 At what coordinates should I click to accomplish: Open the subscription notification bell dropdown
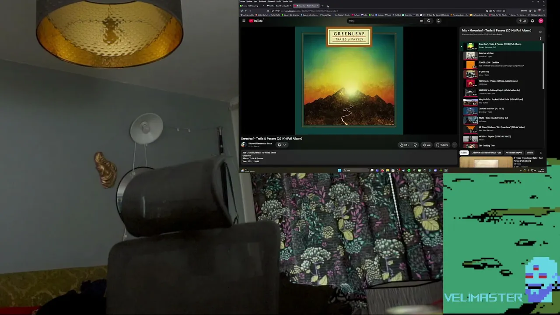[281, 145]
